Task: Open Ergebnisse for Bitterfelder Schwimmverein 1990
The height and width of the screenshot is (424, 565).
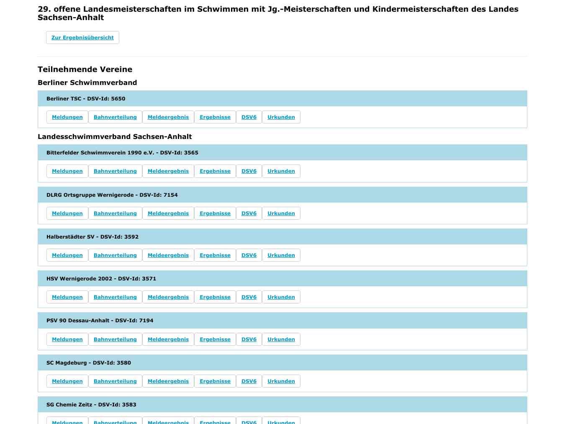Action: click(215, 171)
